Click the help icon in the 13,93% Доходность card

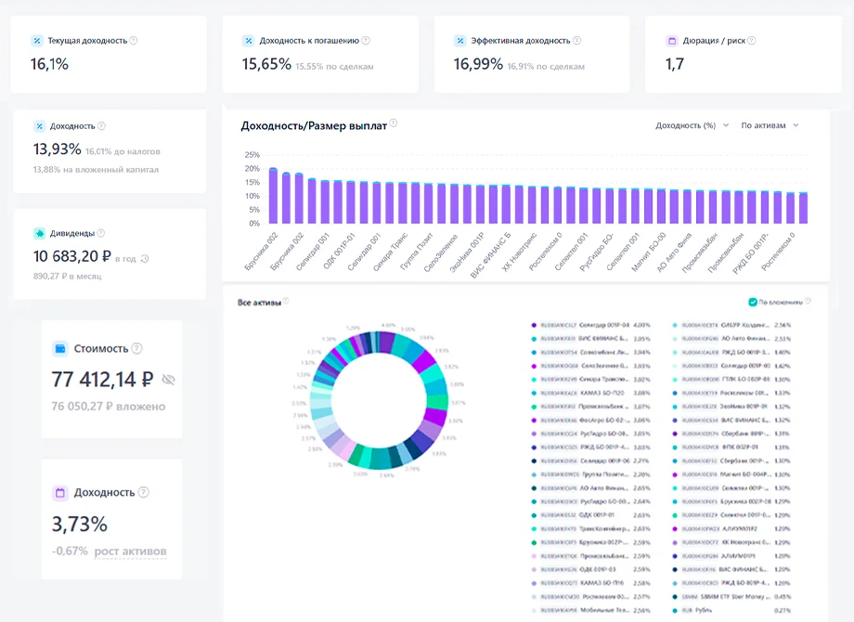(x=101, y=126)
